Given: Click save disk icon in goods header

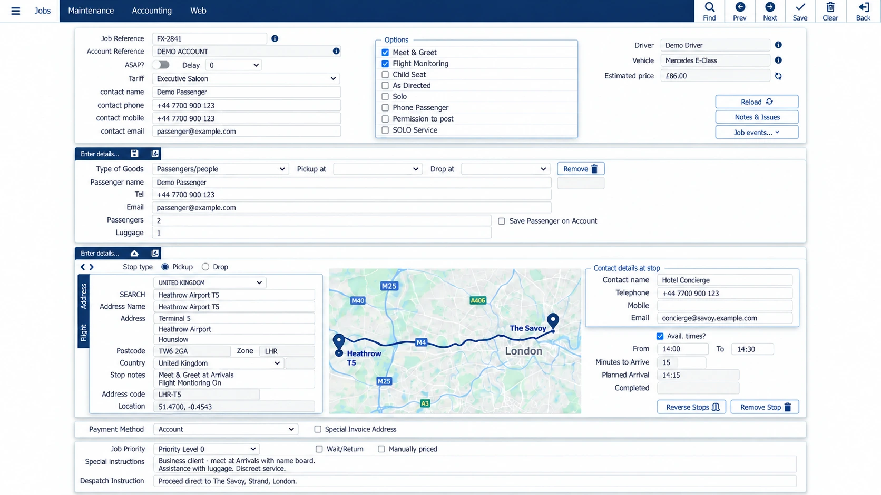Looking at the screenshot, I should pyautogui.click(x=134, y=154).
